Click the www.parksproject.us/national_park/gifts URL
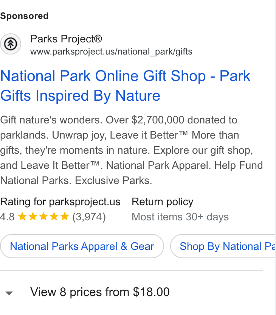Viewport: 276px width, 315px height. [111, 51]
